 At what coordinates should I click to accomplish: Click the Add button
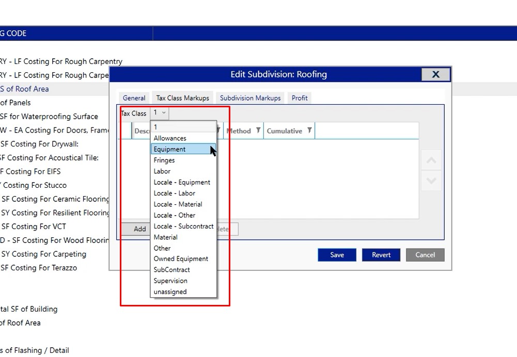pyautogui.click(x=139, y=229)
